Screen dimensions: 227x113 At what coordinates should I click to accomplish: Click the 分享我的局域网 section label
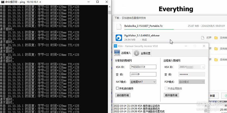pyautogui.click(x=123, y=60)
